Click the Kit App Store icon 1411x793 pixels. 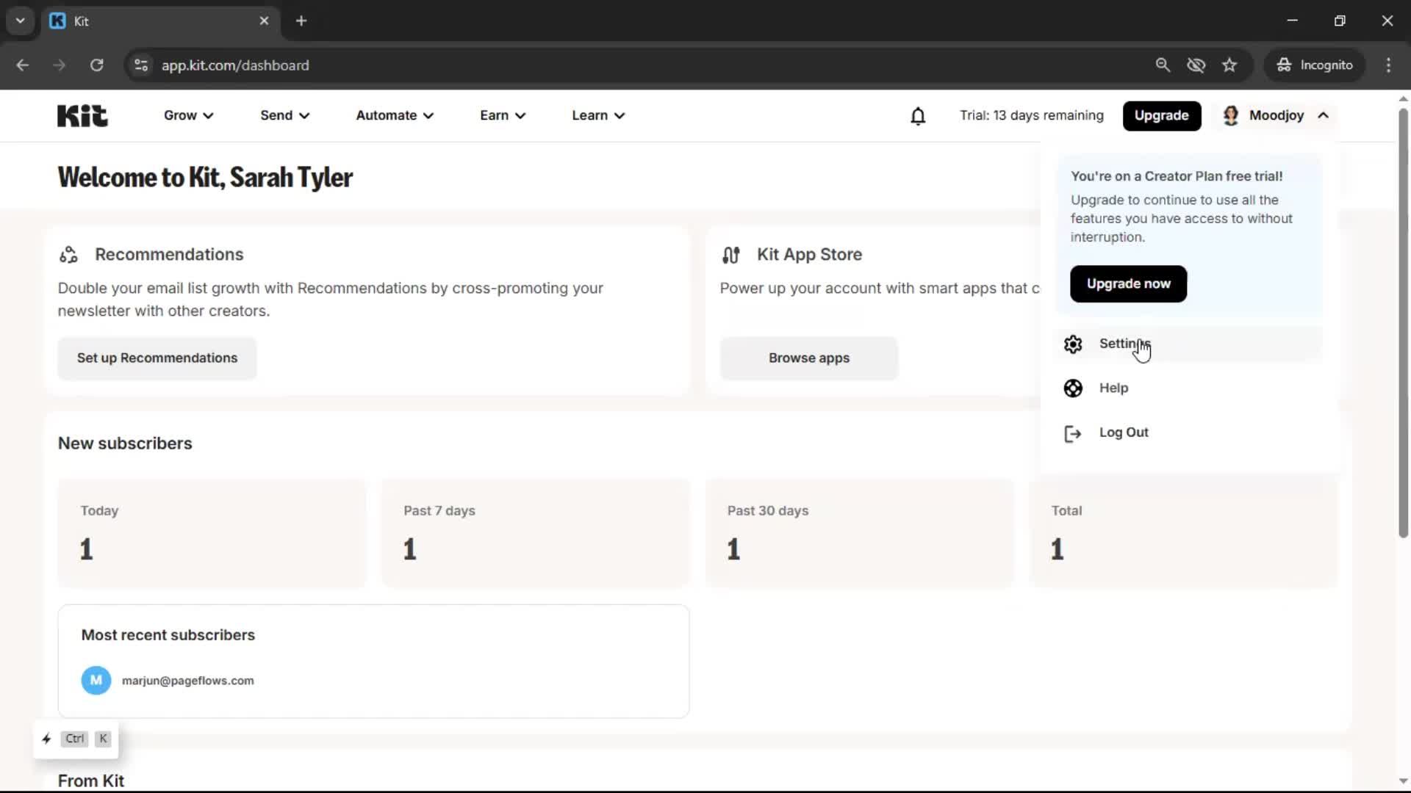pyautogui.click(x=730, y=255)
